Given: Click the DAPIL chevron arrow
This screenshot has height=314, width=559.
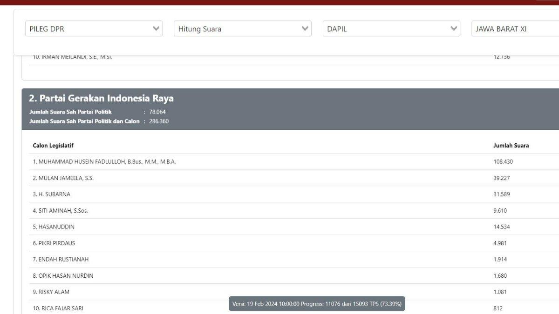Looking at the screenshot, I should [x=454, y=28].
